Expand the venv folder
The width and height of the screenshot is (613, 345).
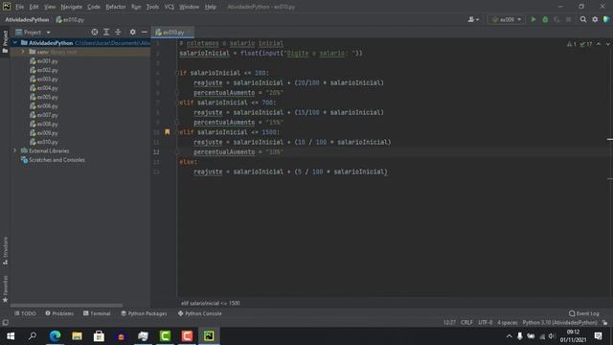tap(23, 52)
